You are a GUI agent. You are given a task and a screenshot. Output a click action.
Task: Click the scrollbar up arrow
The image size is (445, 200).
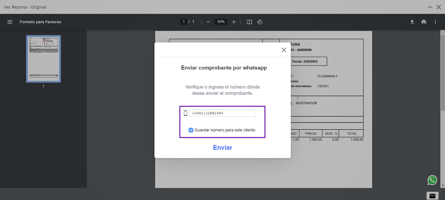pyautogui.click(x=442, y=32)
